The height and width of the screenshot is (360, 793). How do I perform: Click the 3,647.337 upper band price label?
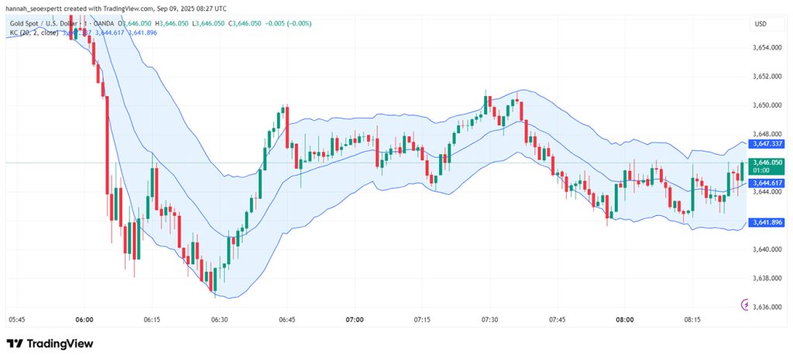coord(767,144)
